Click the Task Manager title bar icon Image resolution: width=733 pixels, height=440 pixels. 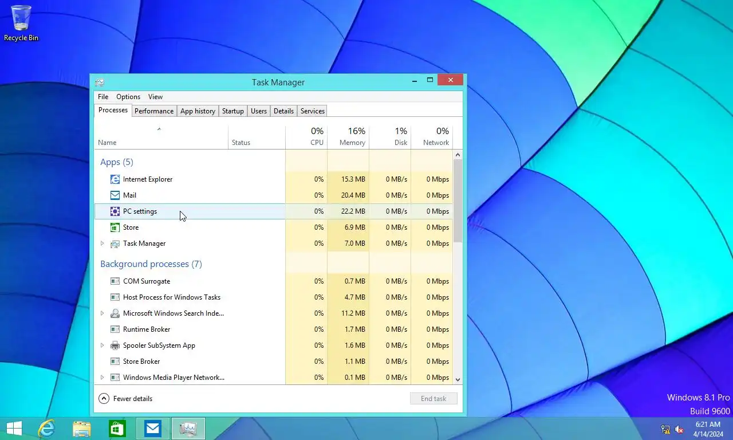(100, 82)
